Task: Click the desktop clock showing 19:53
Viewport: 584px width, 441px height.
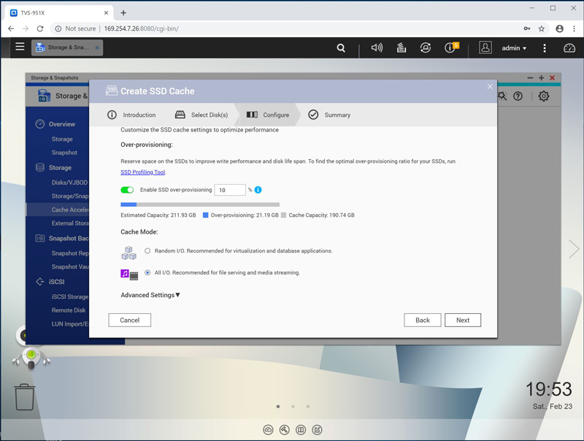Action: 549,389
